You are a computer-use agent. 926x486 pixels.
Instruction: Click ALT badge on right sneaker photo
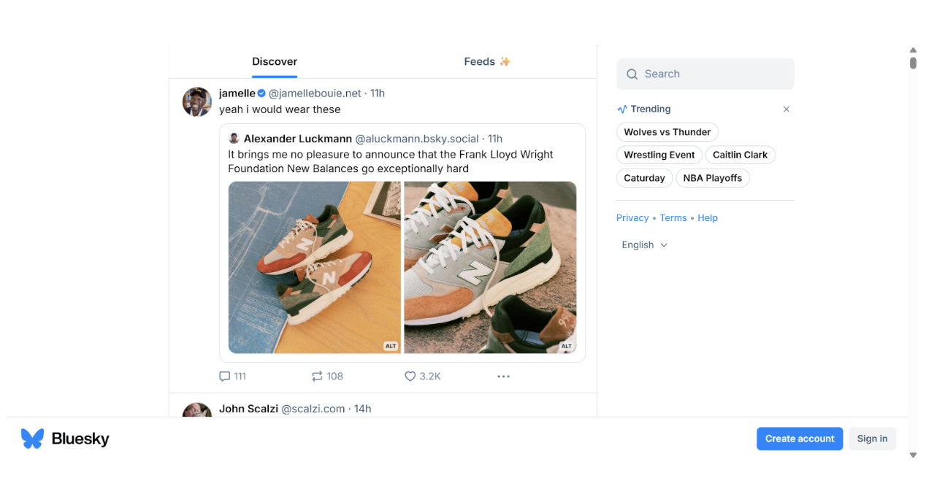point(566,346)
